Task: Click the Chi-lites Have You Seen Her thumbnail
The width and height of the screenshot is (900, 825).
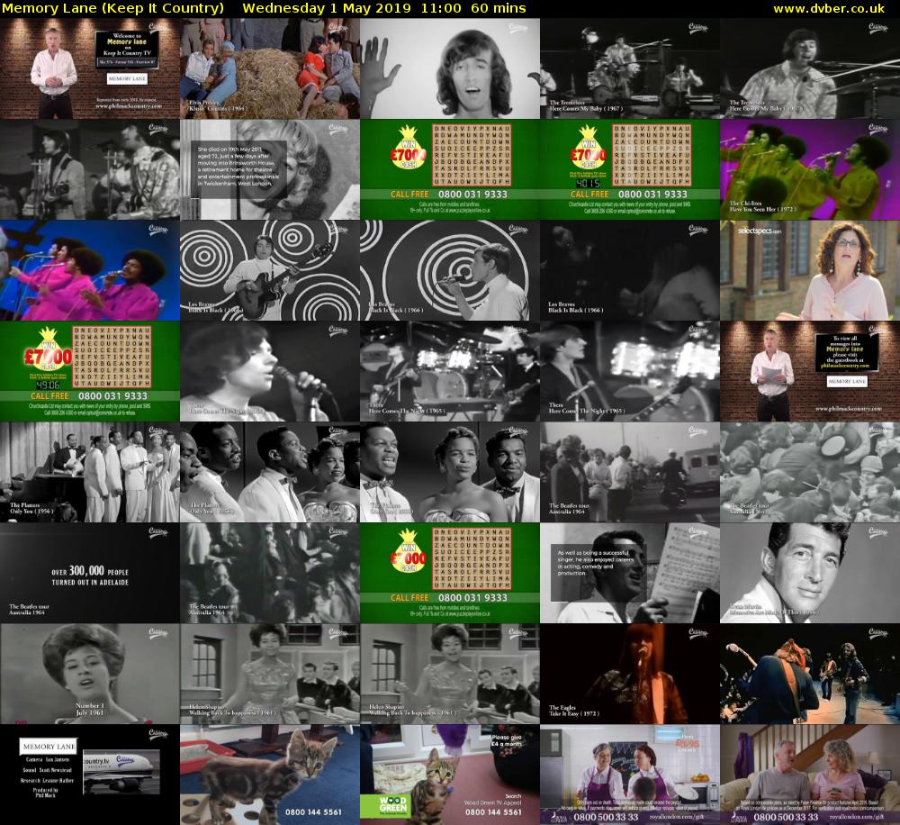Action: (x=810, y=169)
